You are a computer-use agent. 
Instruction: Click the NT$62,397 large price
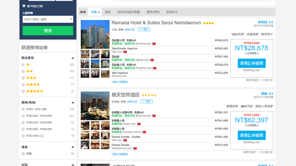(x=252, y=120)
